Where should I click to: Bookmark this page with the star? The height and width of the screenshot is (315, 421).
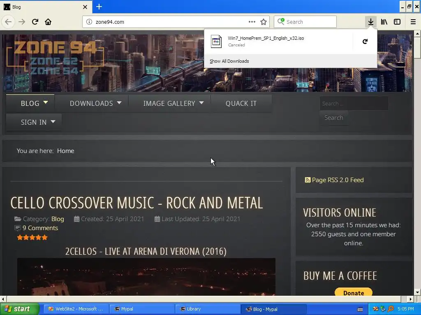coord(264,22)
